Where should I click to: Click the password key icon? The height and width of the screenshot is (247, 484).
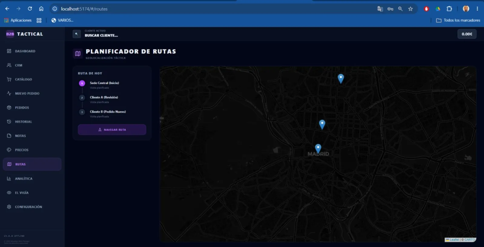[390, 9]
